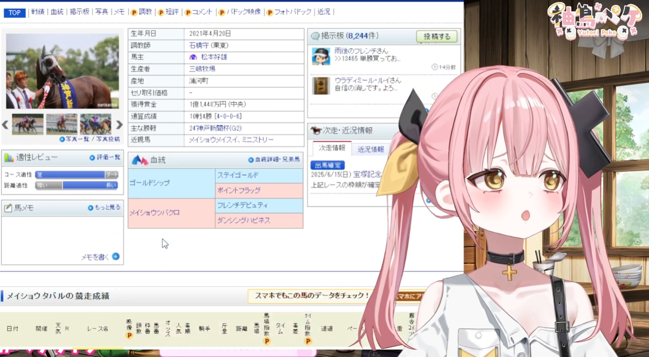The image size is (649, 357).
Task: Click the P icon under 映像 column
Action: (129, 335)
